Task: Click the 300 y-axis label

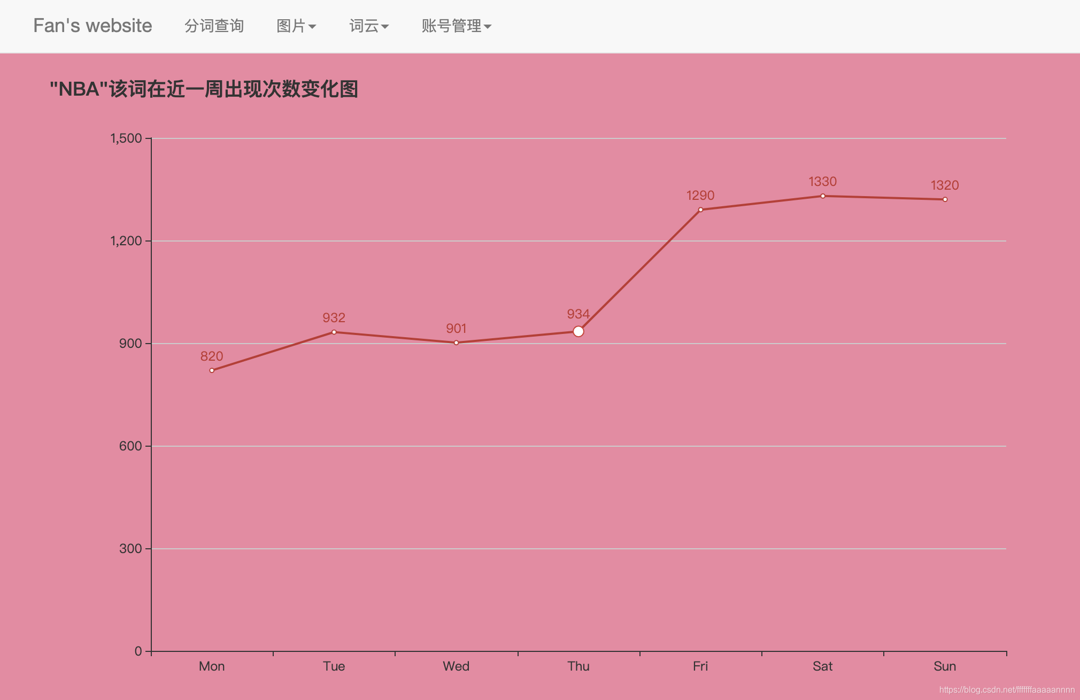Action: coord(130,549)
